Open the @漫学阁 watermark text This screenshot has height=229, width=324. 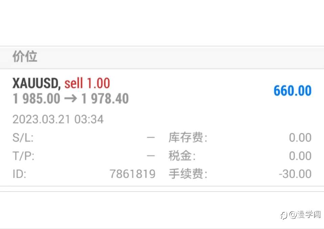point(305,215)
